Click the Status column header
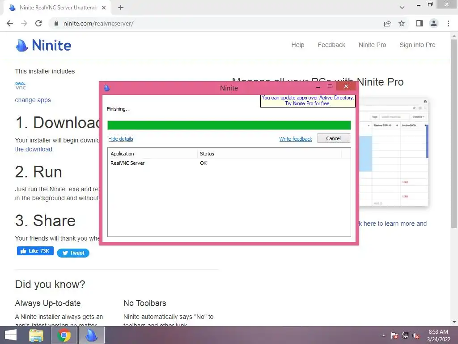This screenshot has height=344, width=458. pos(270,154)
